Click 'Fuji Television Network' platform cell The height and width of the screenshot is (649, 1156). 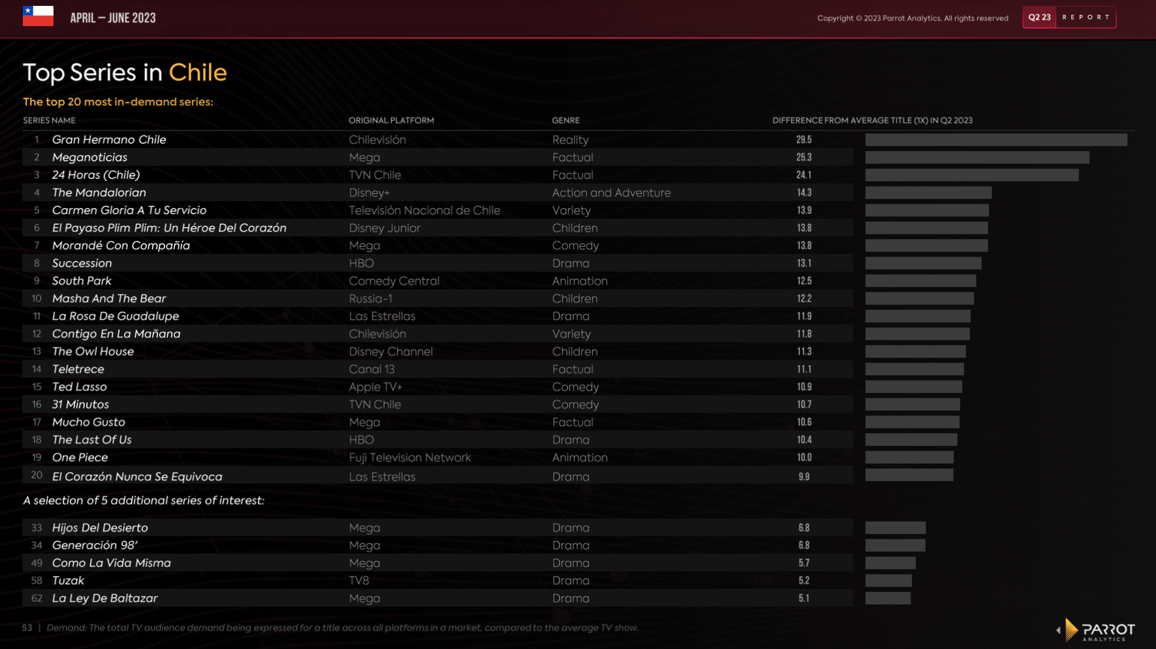pyautogui.click(x=410, y=457)
